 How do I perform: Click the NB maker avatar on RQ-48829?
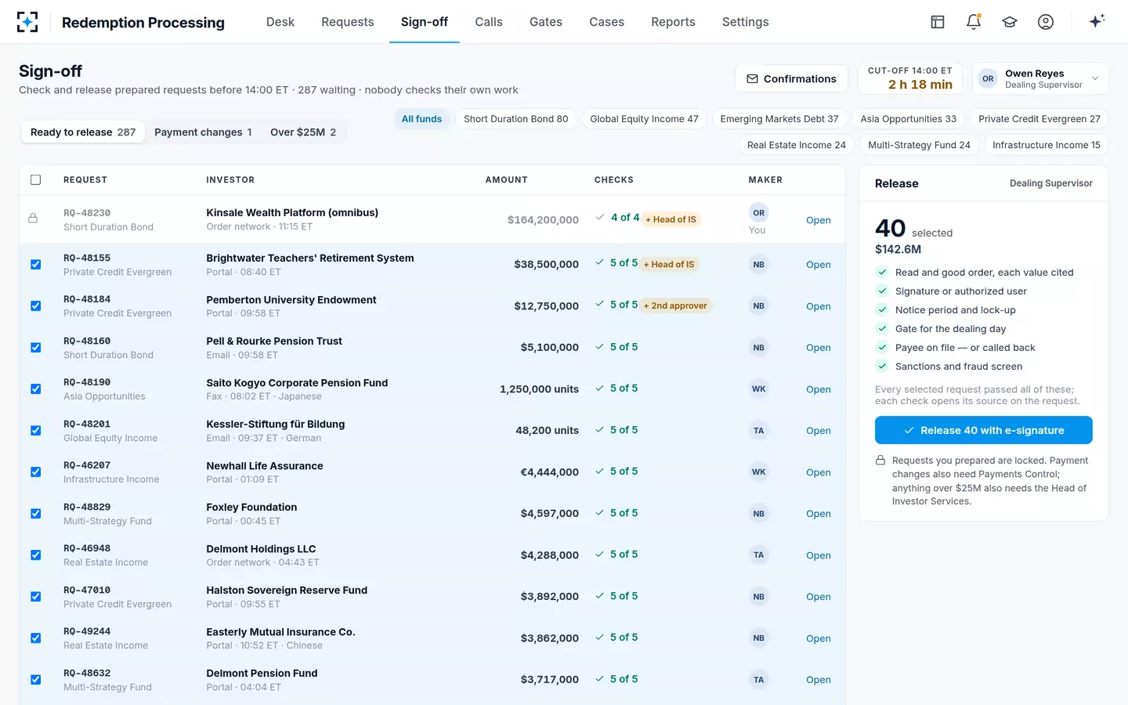(758, 514)
